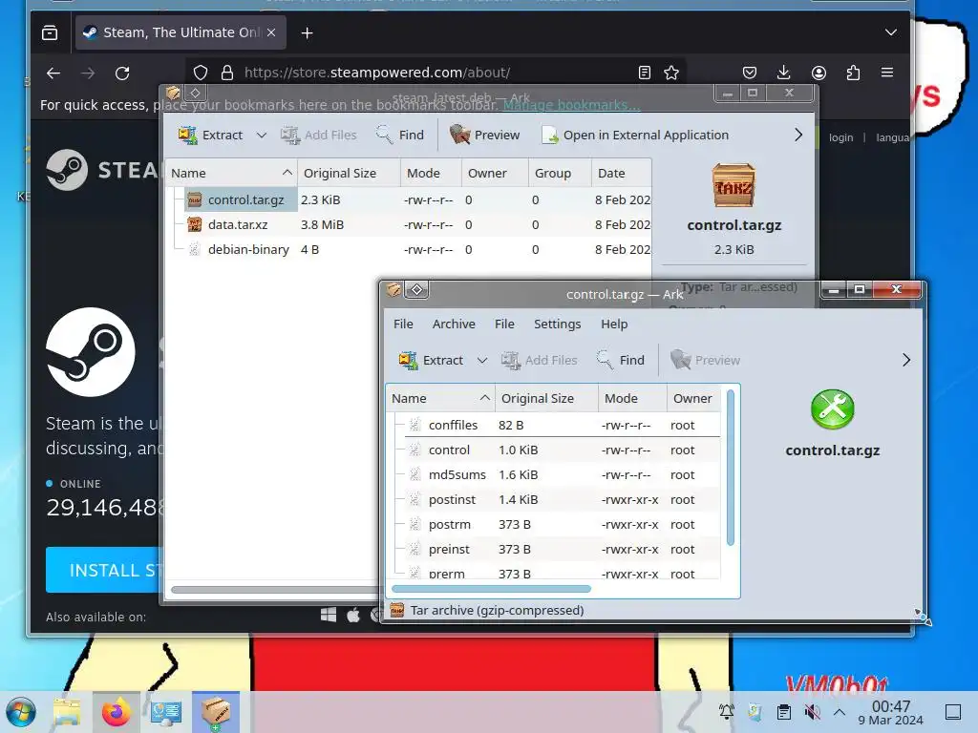Sort by Name in control.tar.gz window
Image resolution: width=978 pixels, height=733 pixels.
[440, 398]
